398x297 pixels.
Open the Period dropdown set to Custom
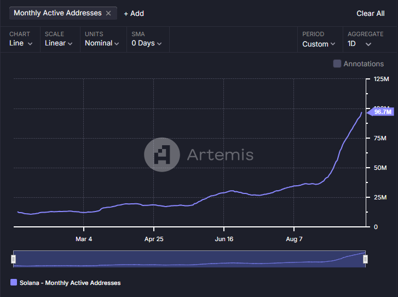[319, 44]
